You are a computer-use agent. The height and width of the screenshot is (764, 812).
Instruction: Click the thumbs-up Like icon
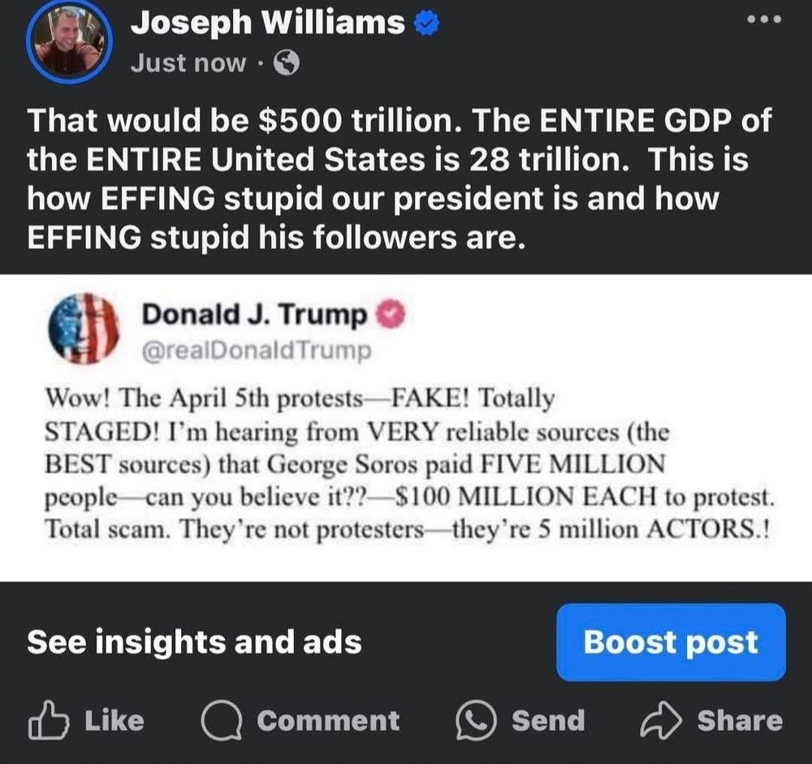(x=48, y=719)
